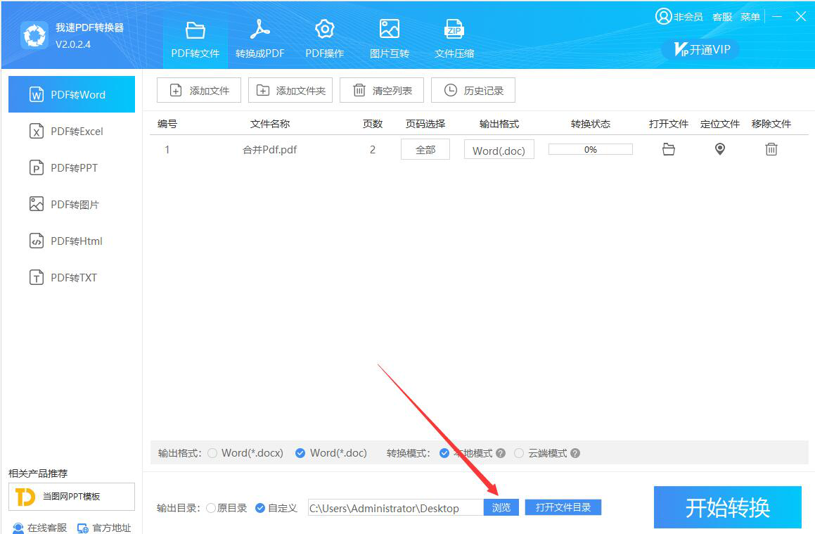
Task: Click open file folder icon for 合并Pdf.pdf
Action: (x=669, y=150)
